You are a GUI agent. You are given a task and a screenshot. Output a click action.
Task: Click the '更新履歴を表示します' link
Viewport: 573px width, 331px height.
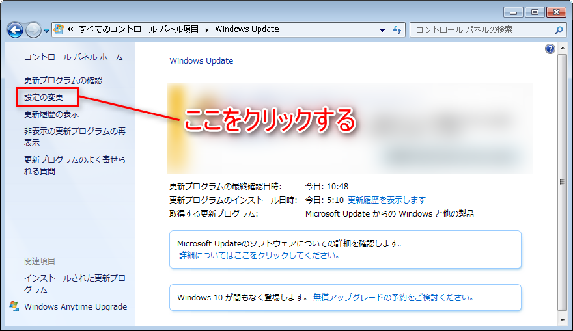(x=387, y=200)
